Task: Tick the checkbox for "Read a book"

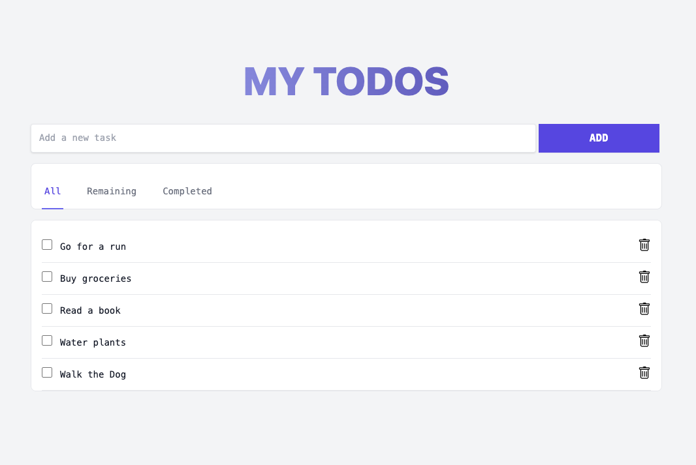Action: pos(47,308)
